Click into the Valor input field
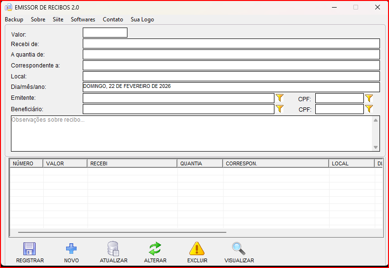Viewport: 389px width, 268px height. coord(105,33)
